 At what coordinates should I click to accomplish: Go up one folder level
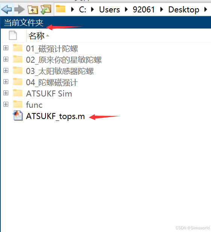(33, 10)
